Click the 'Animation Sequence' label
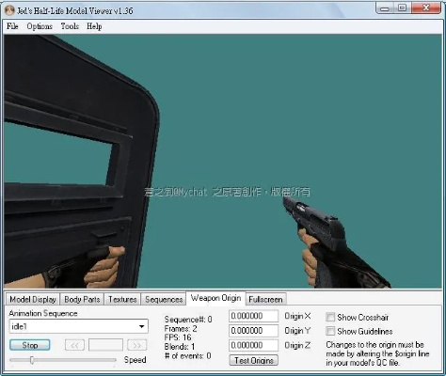 (43, 313)
